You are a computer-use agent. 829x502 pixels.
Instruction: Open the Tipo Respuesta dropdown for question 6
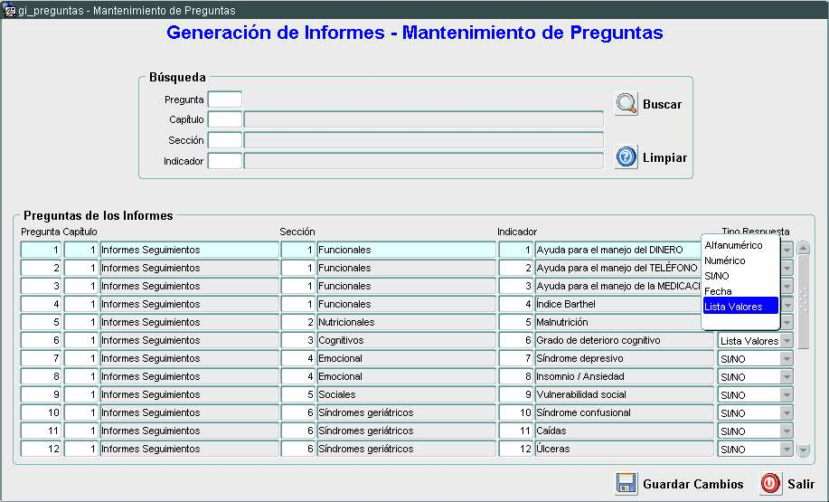pyautogui.click(x=787, y=341)
